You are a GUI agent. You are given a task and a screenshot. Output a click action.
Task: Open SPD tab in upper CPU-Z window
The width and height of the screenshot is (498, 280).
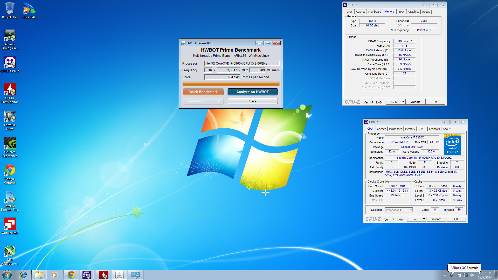tap(401, 12)
